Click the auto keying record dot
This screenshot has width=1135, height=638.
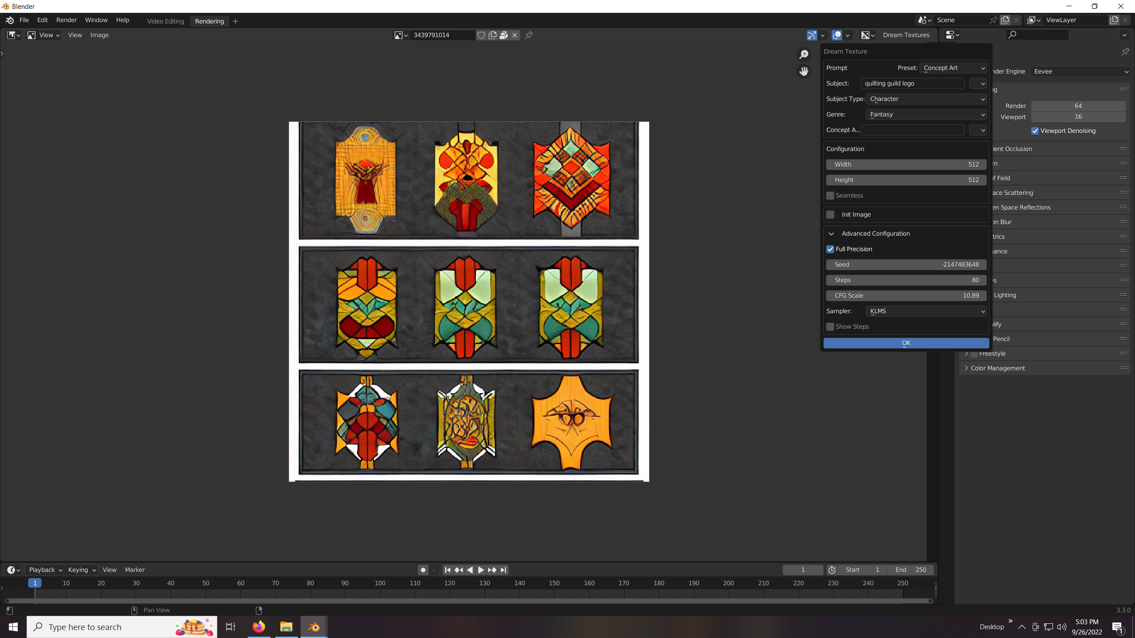[x=423, y=570]
